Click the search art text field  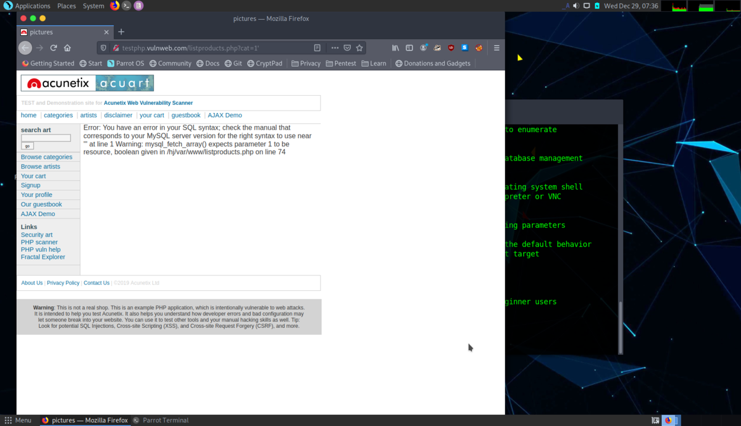click(x=46, y=138)
